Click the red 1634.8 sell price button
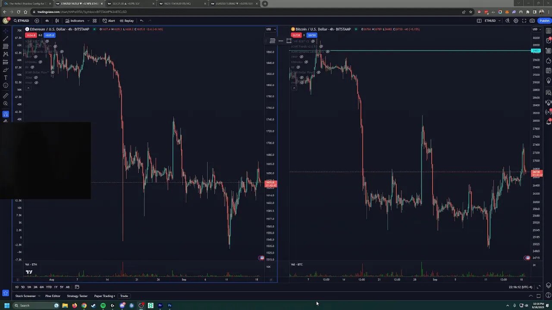Viewport: 552px width, 310px height. (x=31, y=35)
